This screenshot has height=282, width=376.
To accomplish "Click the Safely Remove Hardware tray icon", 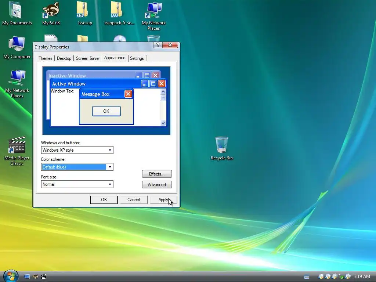I will click(x=341, y=277).
